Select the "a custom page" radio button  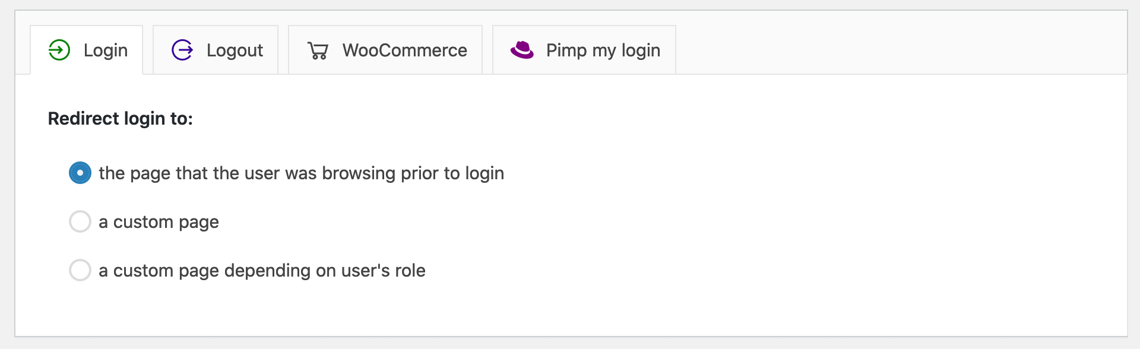(80, 221)
